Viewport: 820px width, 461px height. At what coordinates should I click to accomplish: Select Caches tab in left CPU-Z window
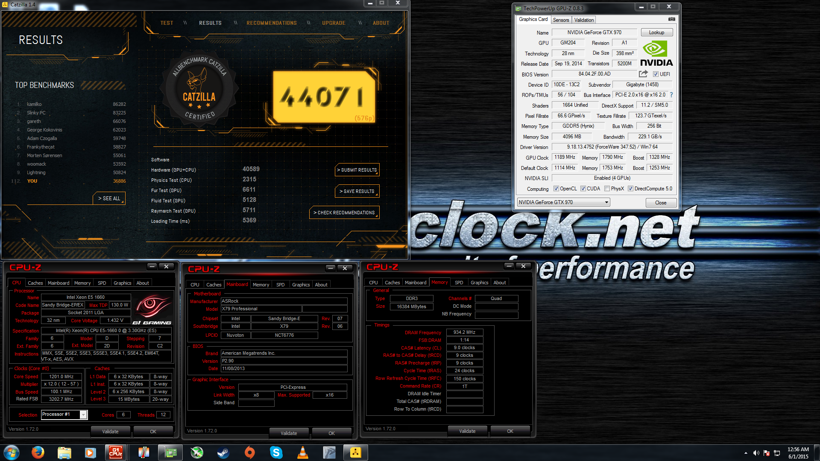pyautogui.click(x=35, y=283)
